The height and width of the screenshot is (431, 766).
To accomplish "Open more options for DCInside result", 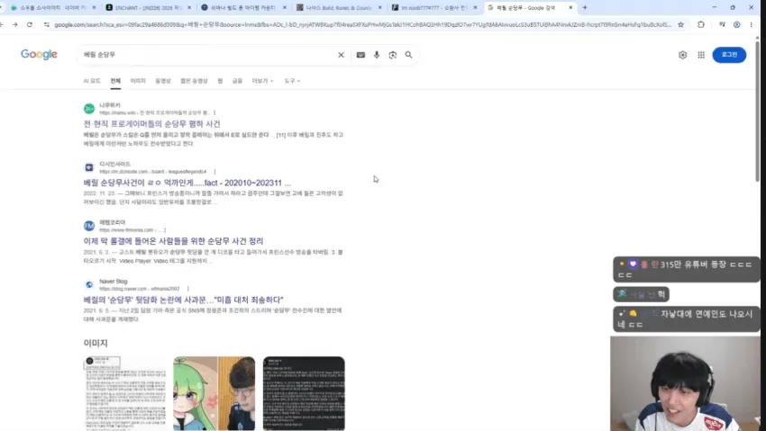I will click(x=215, y=172).
